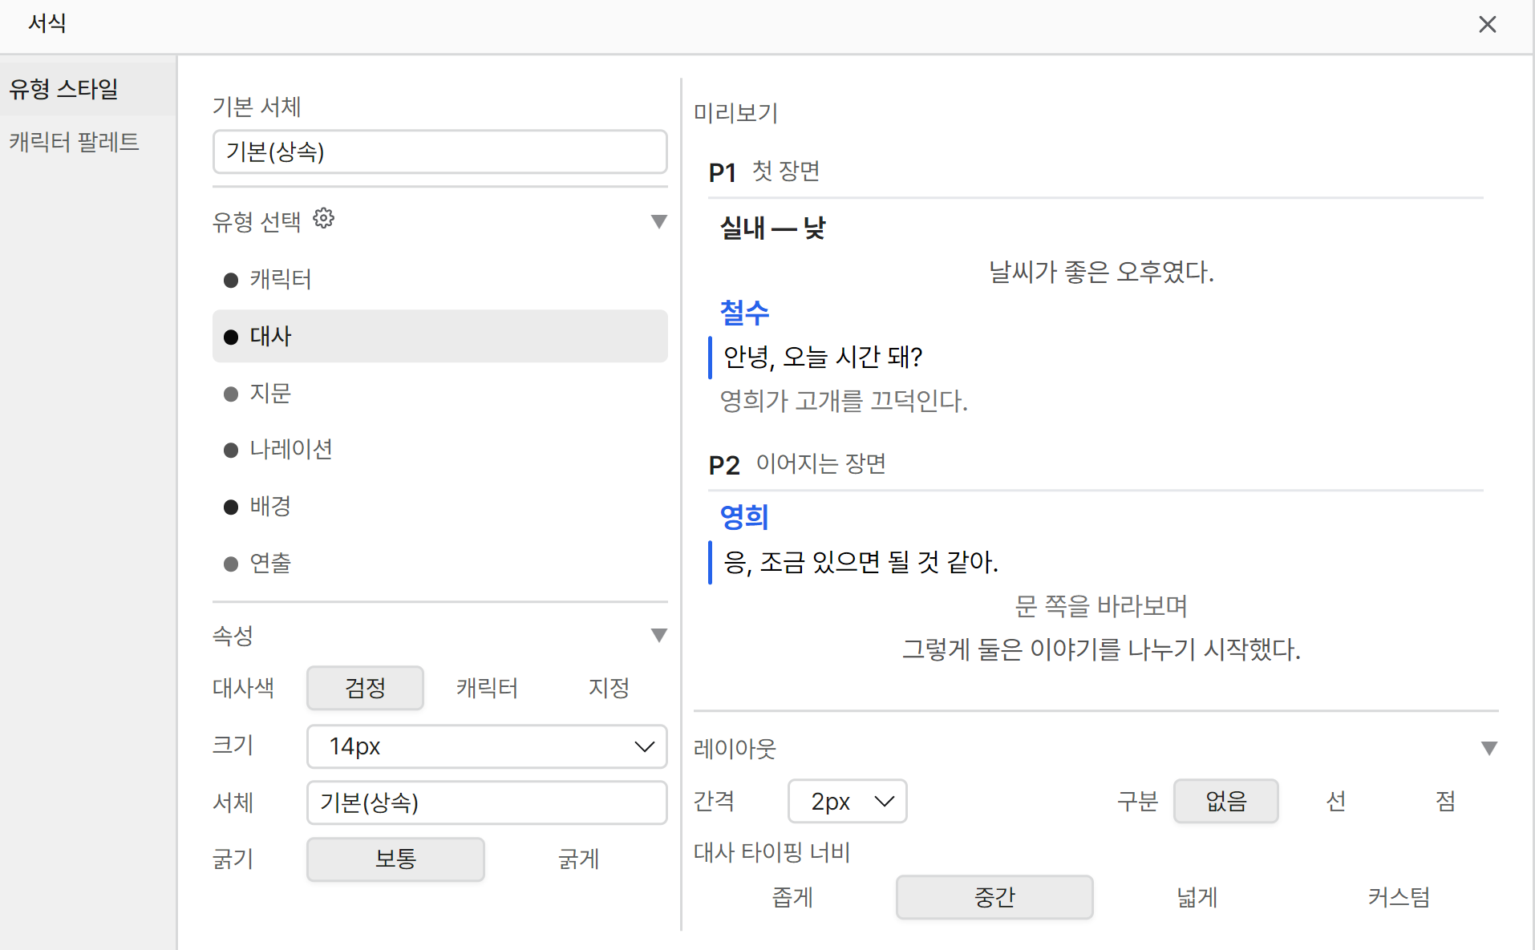
Task: Select 배경 in type list
Action: pos(439,506)
